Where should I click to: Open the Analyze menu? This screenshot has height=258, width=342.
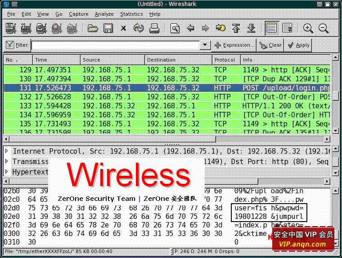(x=104, y=14)
